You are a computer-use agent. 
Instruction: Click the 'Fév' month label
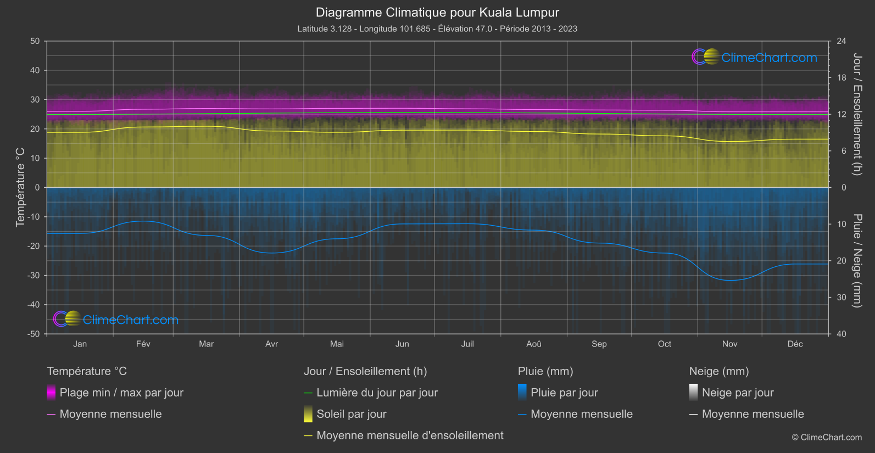(143, 344)
